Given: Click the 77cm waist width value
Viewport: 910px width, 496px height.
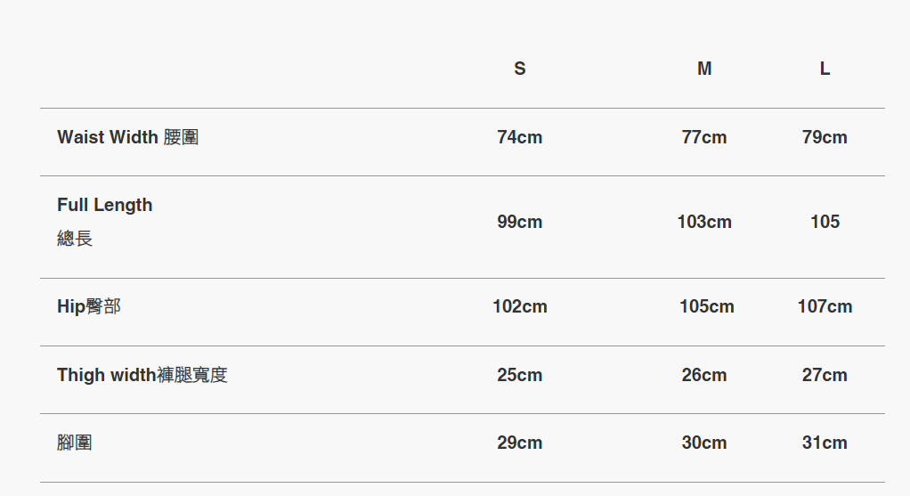Looking at the screenshot, I should (704, 137).
